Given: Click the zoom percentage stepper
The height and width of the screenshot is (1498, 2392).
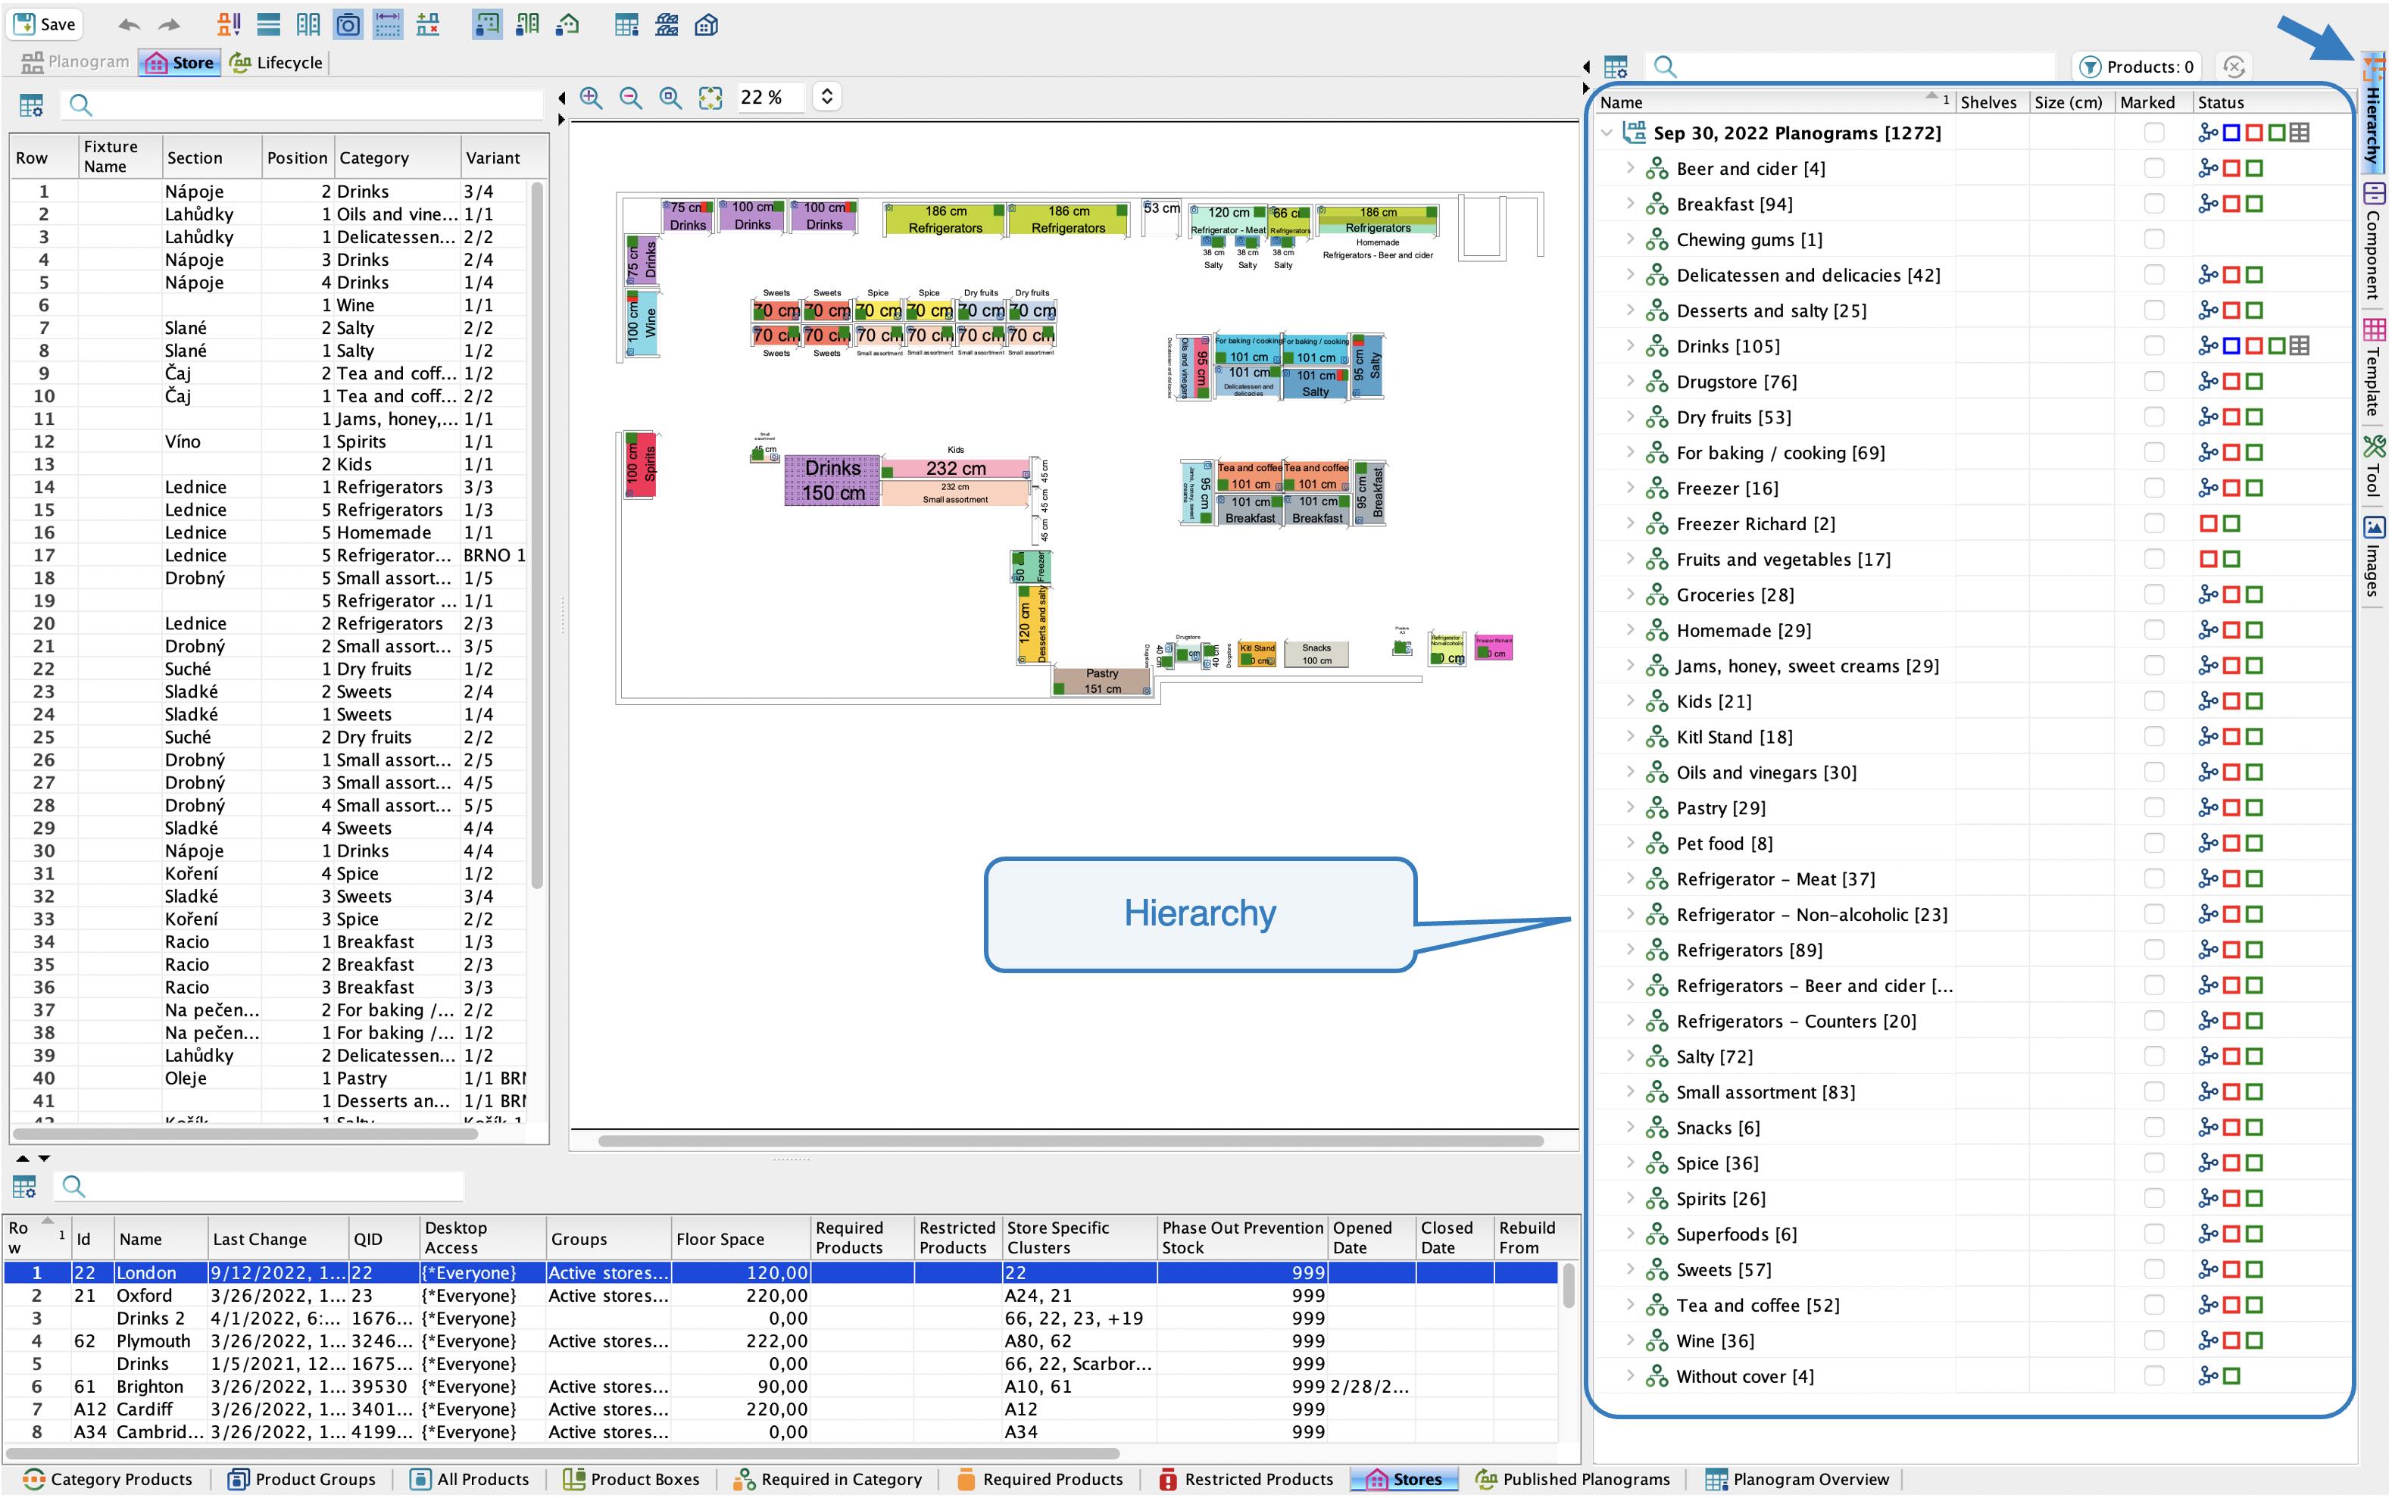Looking at the screenshot, I should pos(827,97).
